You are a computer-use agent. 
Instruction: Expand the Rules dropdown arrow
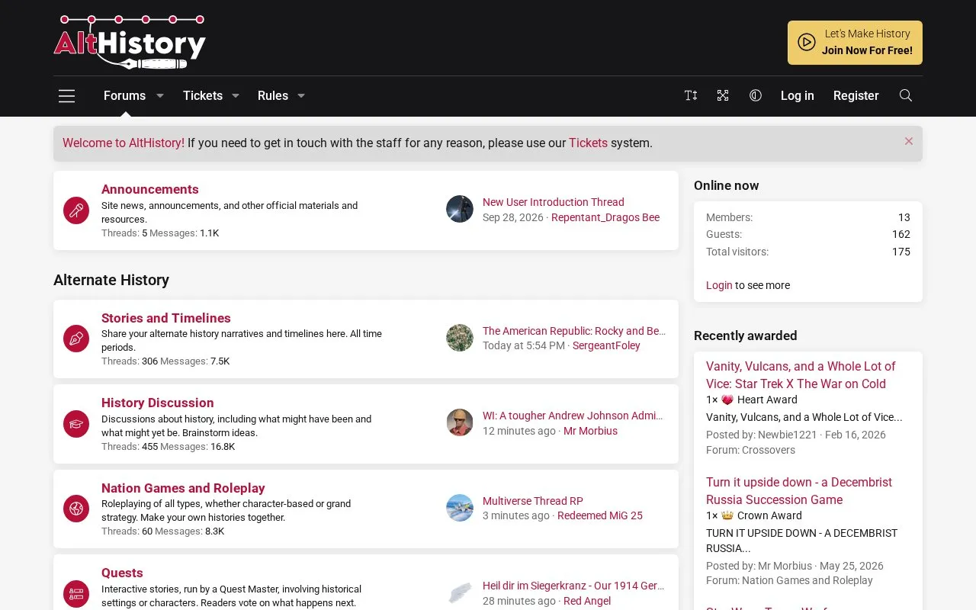point(301,96)
